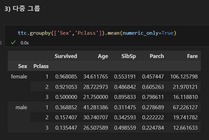The width and height of the screenshot is (209, 140).
Task: Click the Age column header
Action: point(103,56)
